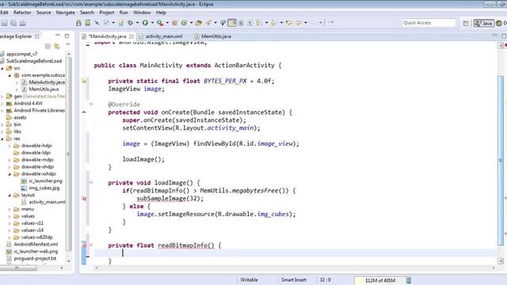
Task: Select the Java perspective button
Action: tap(484, 23)
